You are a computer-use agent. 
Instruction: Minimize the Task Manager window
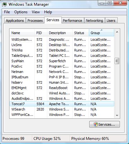click(102, 3)
